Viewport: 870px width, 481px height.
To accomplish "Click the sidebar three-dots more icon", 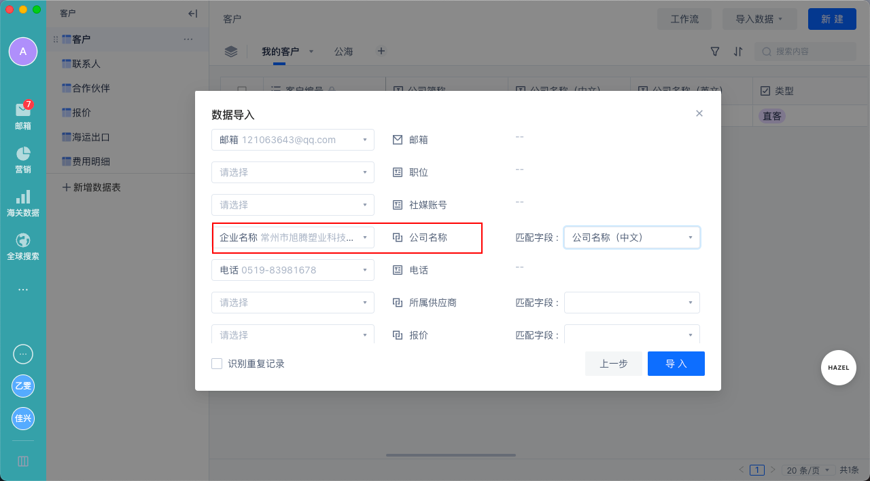I will pos(23,290).
